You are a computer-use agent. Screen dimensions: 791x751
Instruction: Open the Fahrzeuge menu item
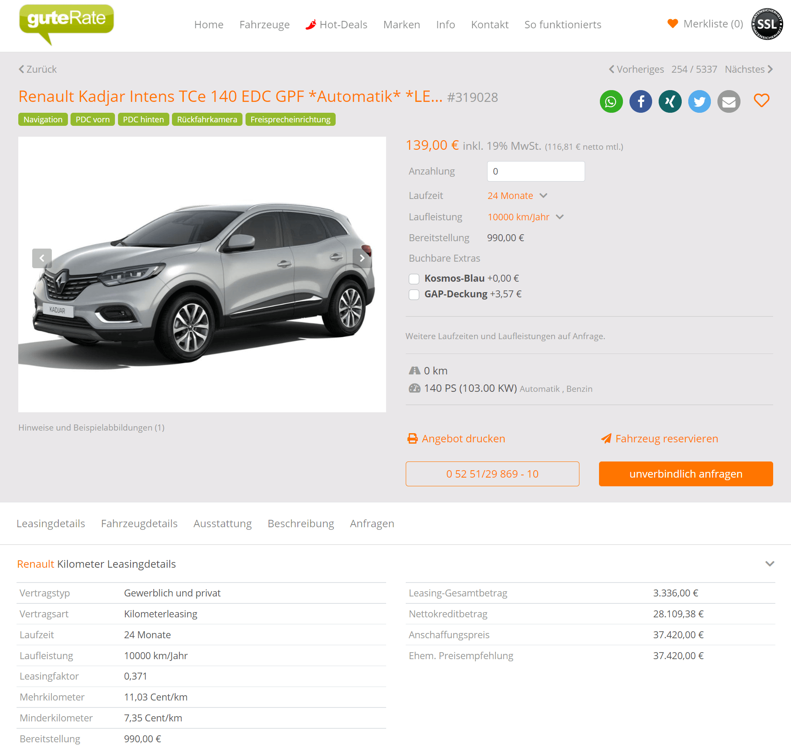[x=265, y=24]
